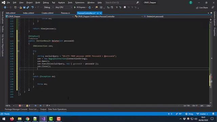Screen dimensions: 217x122
Task: Open the master branch dropdown
Action: (x=202, y=114)
